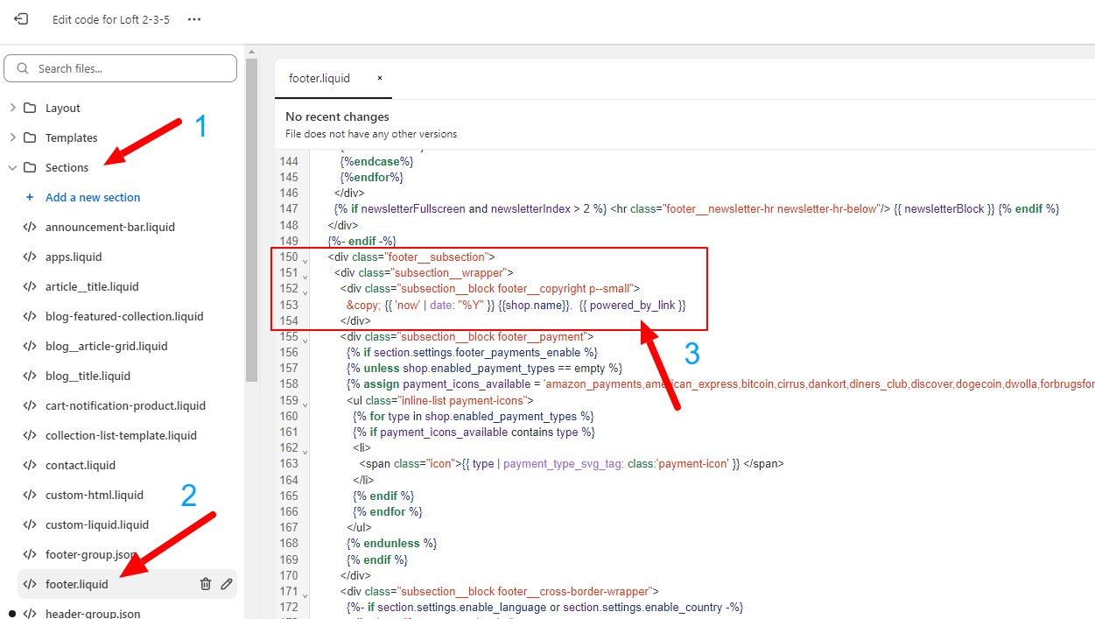1095x619 pixels.
Task: Switch to the footer.liquid tab
Action: (319, 78)
